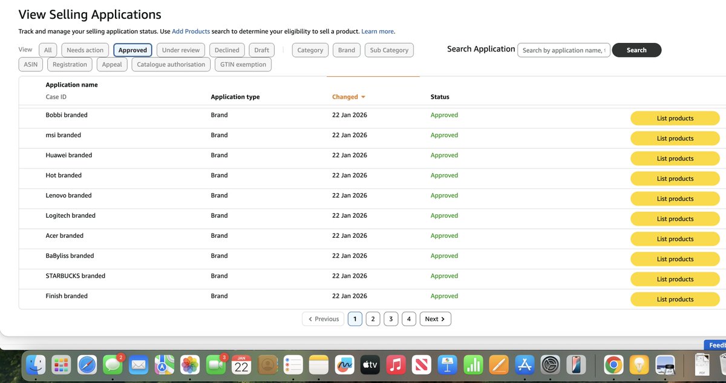Open Contacts app in dock
The width and height of the screenshot is (726, 383).
pos(267,365)
